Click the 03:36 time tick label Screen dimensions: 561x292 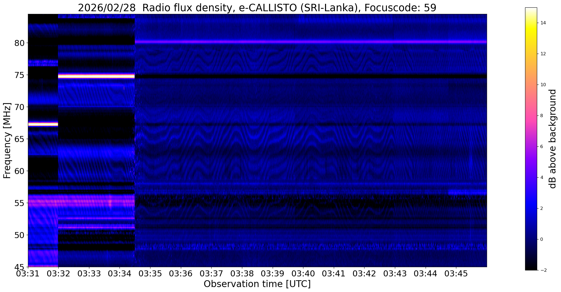pyautogui.click(x=181, y=273)
